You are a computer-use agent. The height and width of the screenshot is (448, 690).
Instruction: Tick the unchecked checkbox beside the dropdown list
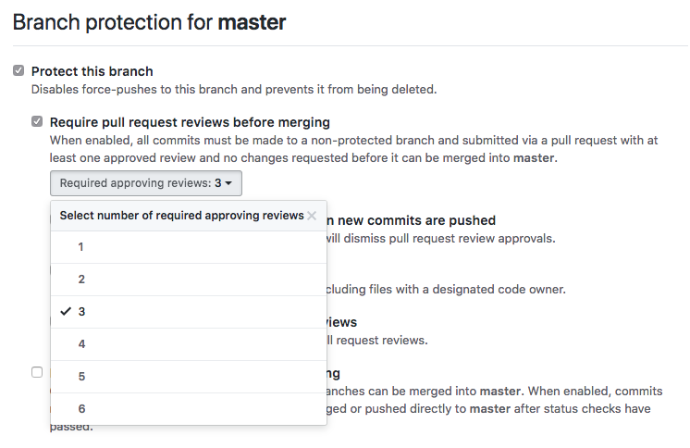37,372
